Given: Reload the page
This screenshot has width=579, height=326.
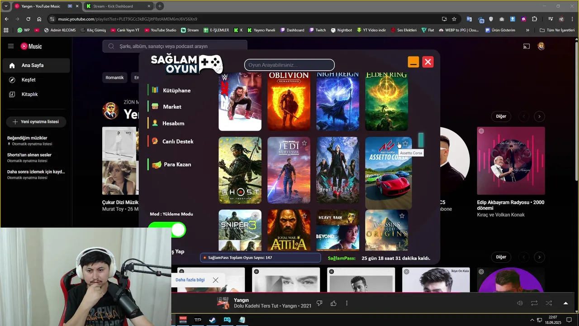Looking at the screenshot, I should pyautogui.click(x=28, y=19).
